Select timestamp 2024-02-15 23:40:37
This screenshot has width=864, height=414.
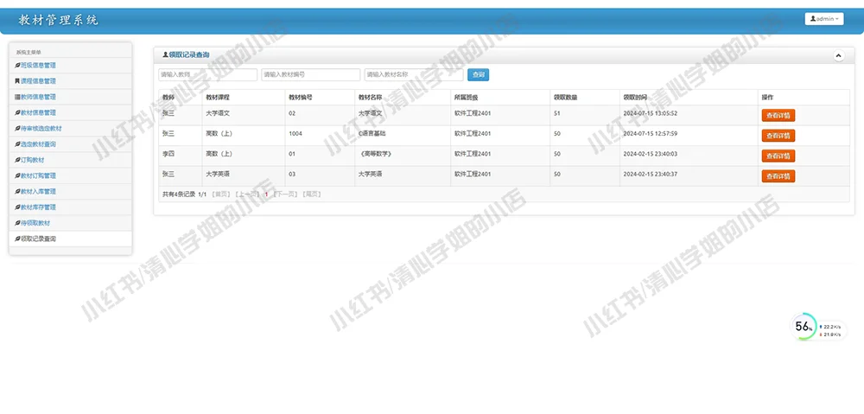point(651,174)
